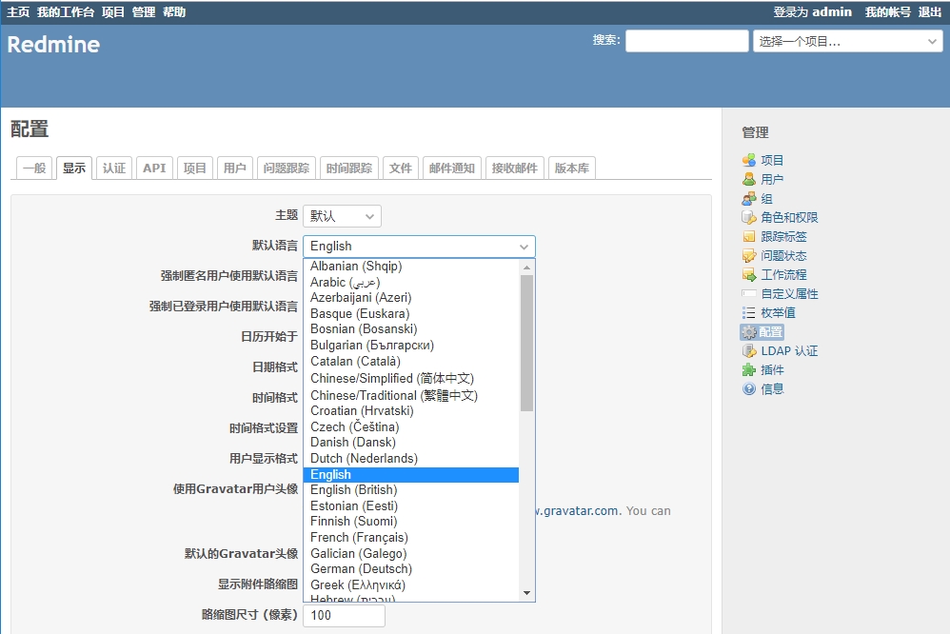Open the 主题 theme dropdown

tap(342, 216)
